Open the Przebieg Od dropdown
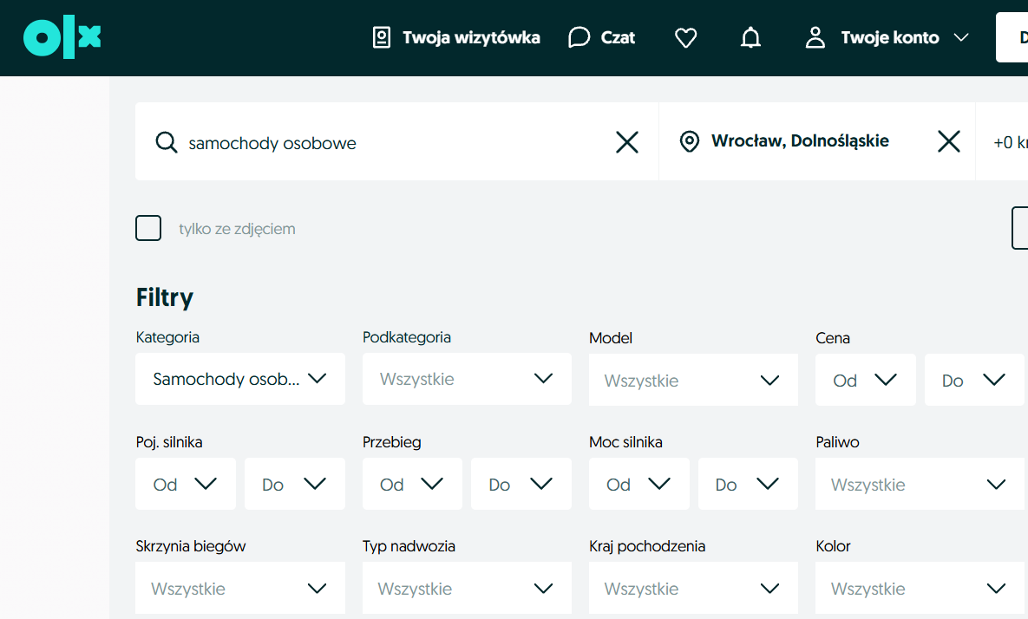 point(412,484)
